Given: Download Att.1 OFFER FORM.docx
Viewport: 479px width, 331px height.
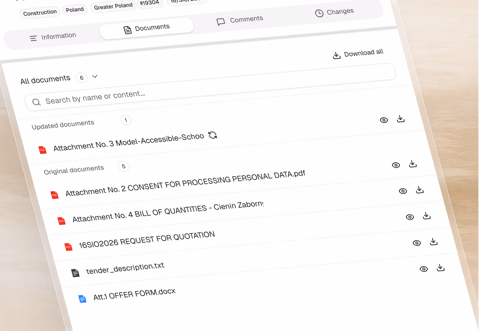Looking at the screenshot, I should tap(440, 268).
